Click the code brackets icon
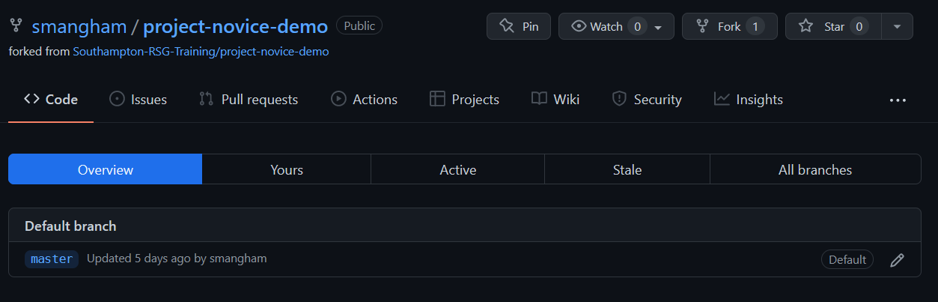This screenshot has width=938, height=302. (x=31, y=99)
